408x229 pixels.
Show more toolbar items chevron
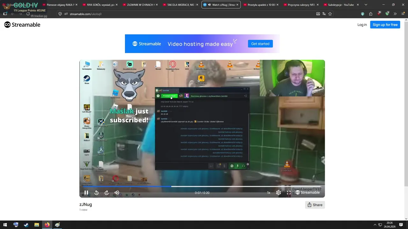395,14
